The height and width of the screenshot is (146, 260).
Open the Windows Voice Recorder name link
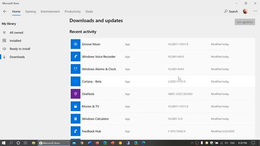98,57
